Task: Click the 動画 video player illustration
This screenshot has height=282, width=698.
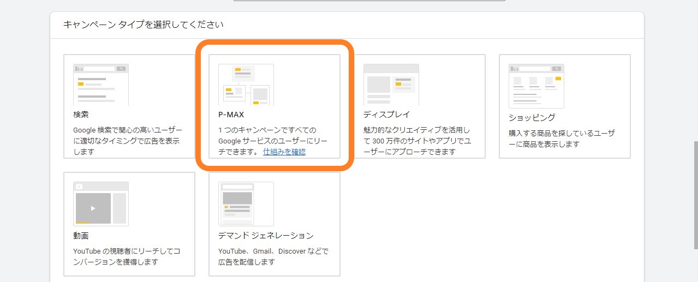Action: click(101, 204)
